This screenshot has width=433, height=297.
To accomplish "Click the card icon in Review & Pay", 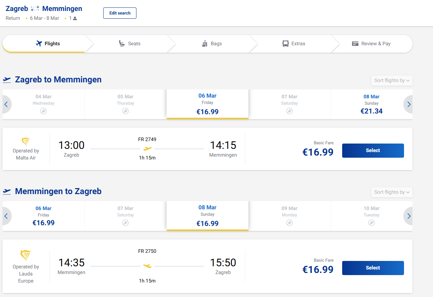I will [355, 44].
